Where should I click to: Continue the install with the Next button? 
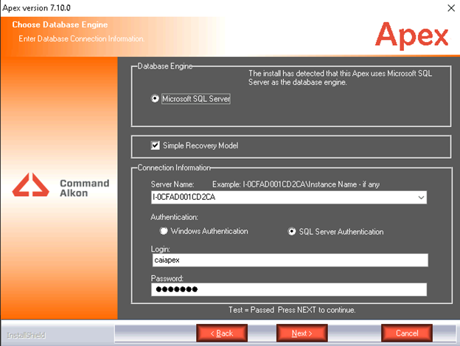(x=302, y=333)
